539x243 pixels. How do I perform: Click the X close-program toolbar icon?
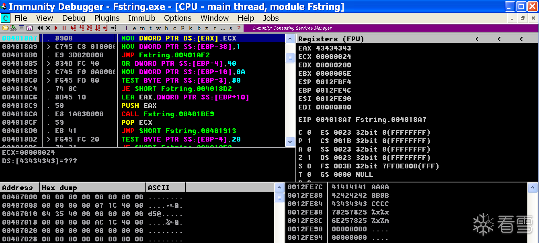tap(48, 28)
